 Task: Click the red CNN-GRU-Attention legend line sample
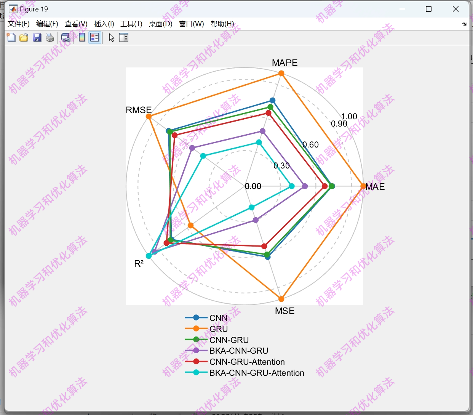click(196, 361)
